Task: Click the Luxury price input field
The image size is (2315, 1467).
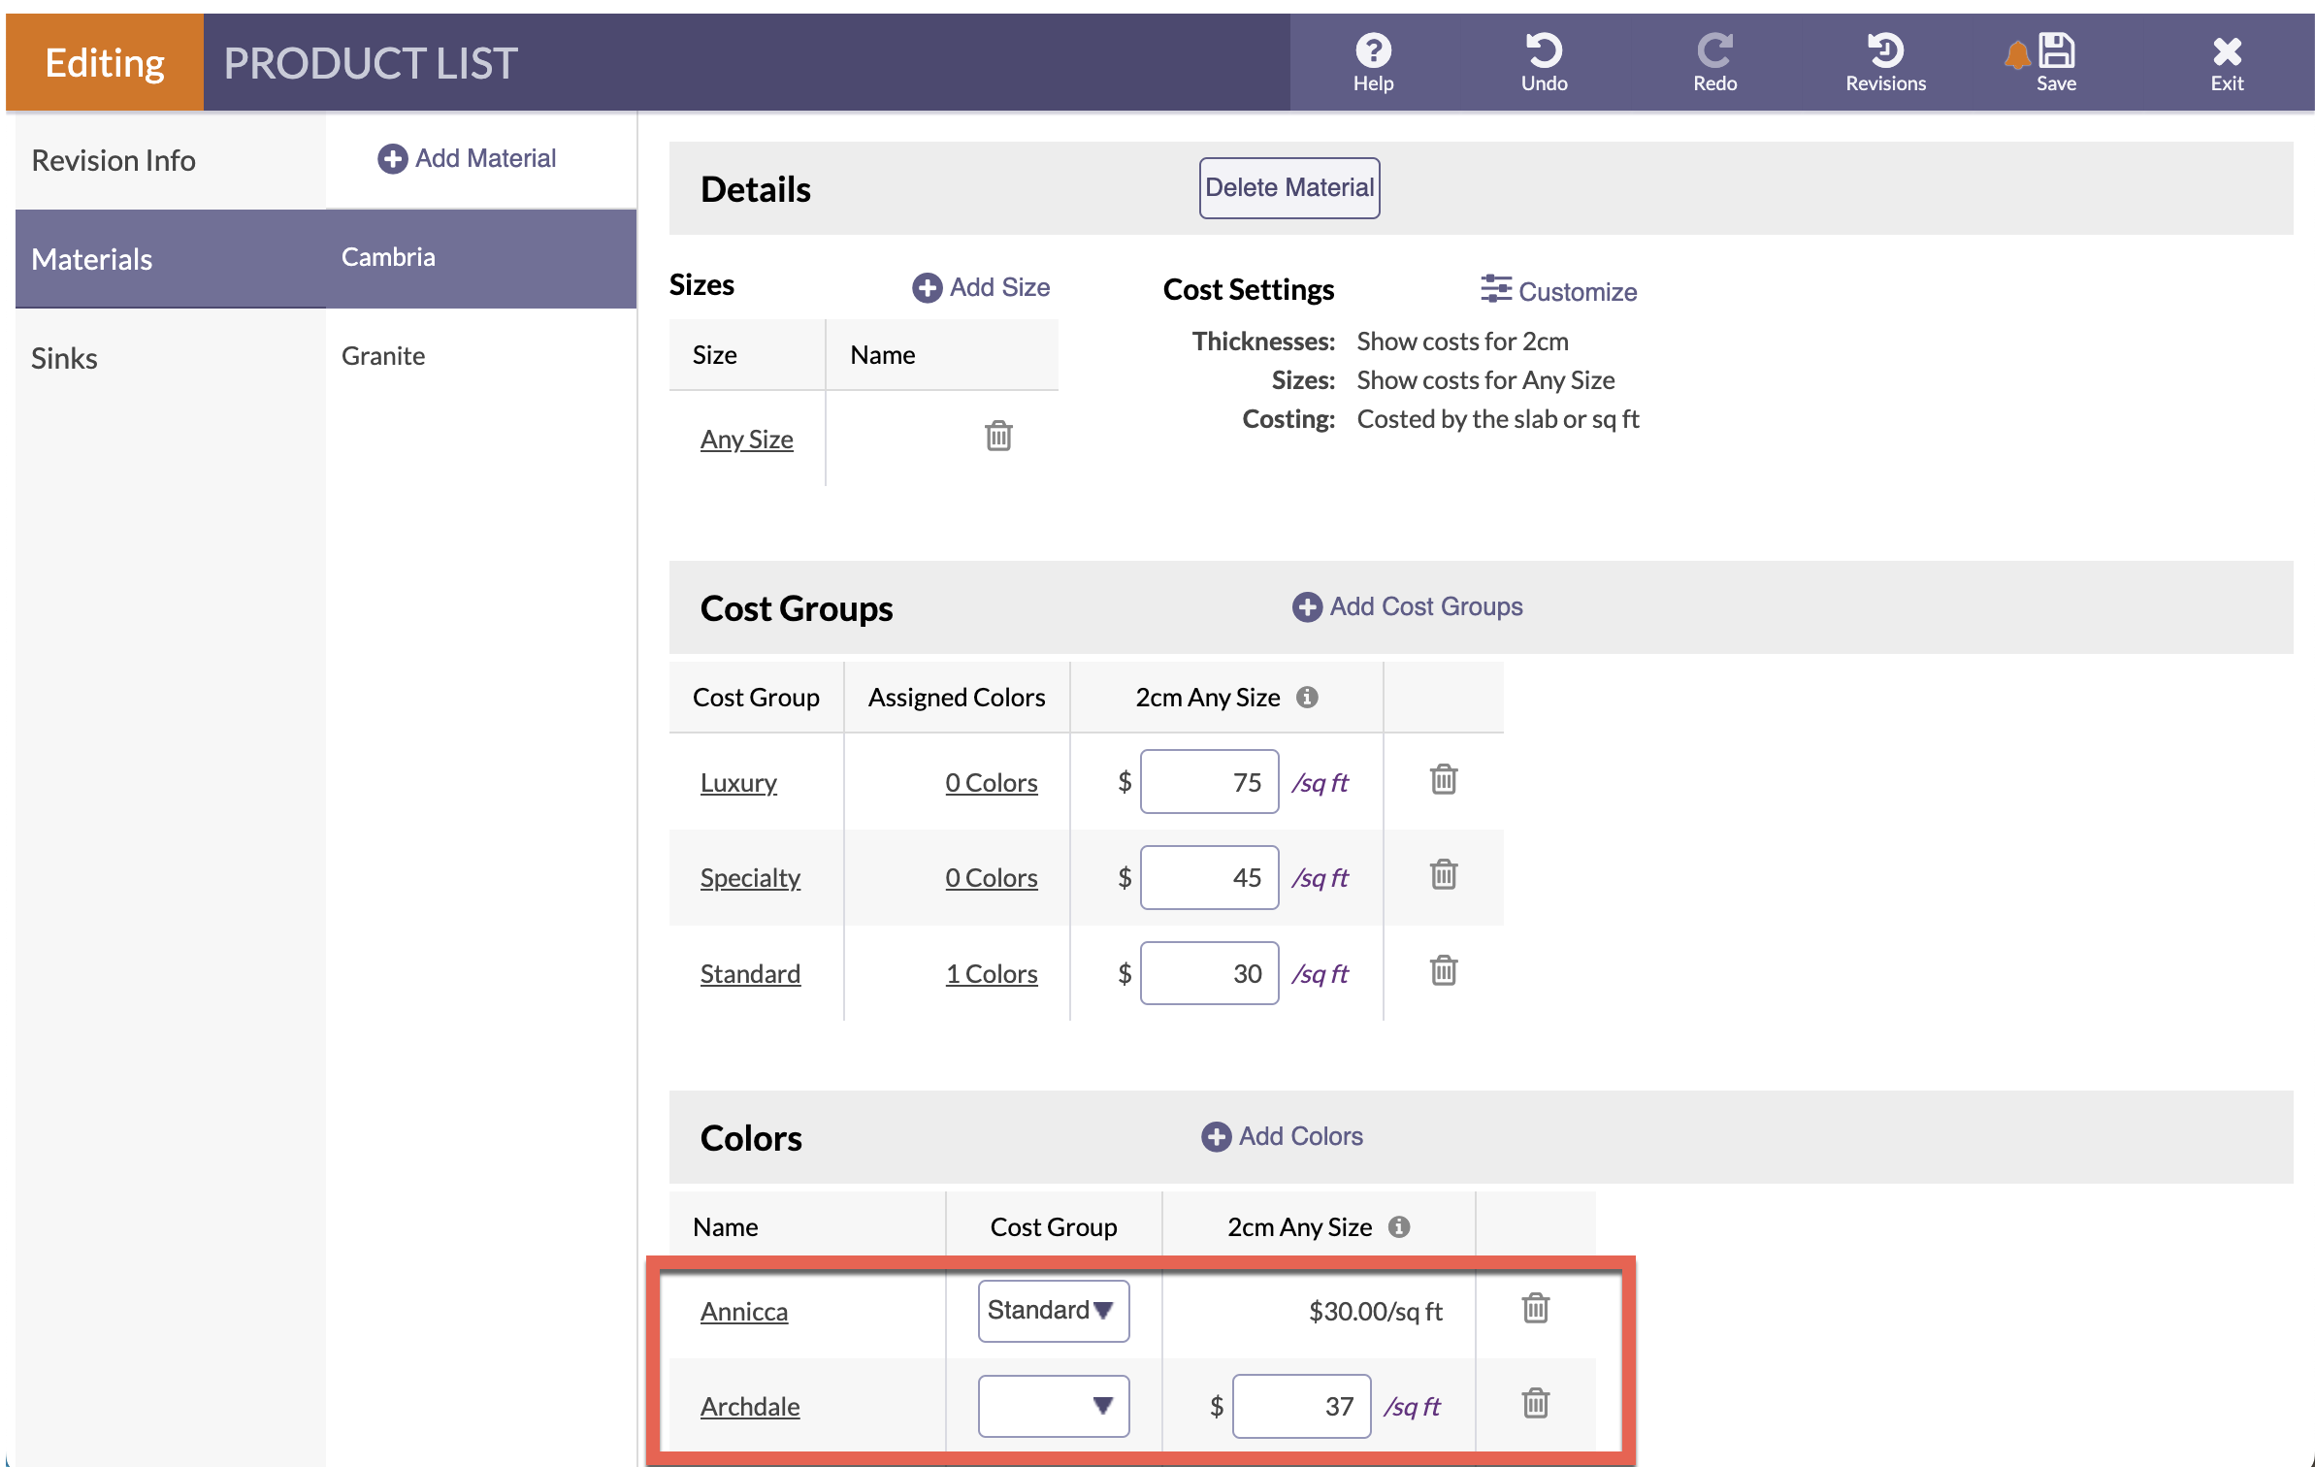Action: coord(1209,782)
